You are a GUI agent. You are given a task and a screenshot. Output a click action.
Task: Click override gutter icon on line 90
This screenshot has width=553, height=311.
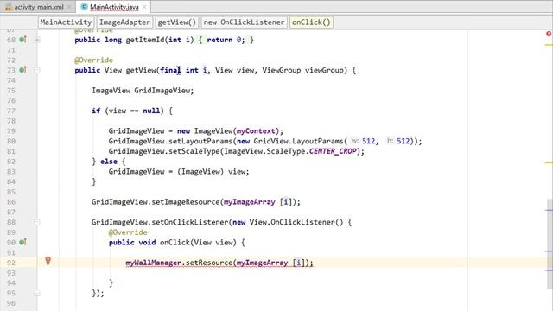(22, 242)
